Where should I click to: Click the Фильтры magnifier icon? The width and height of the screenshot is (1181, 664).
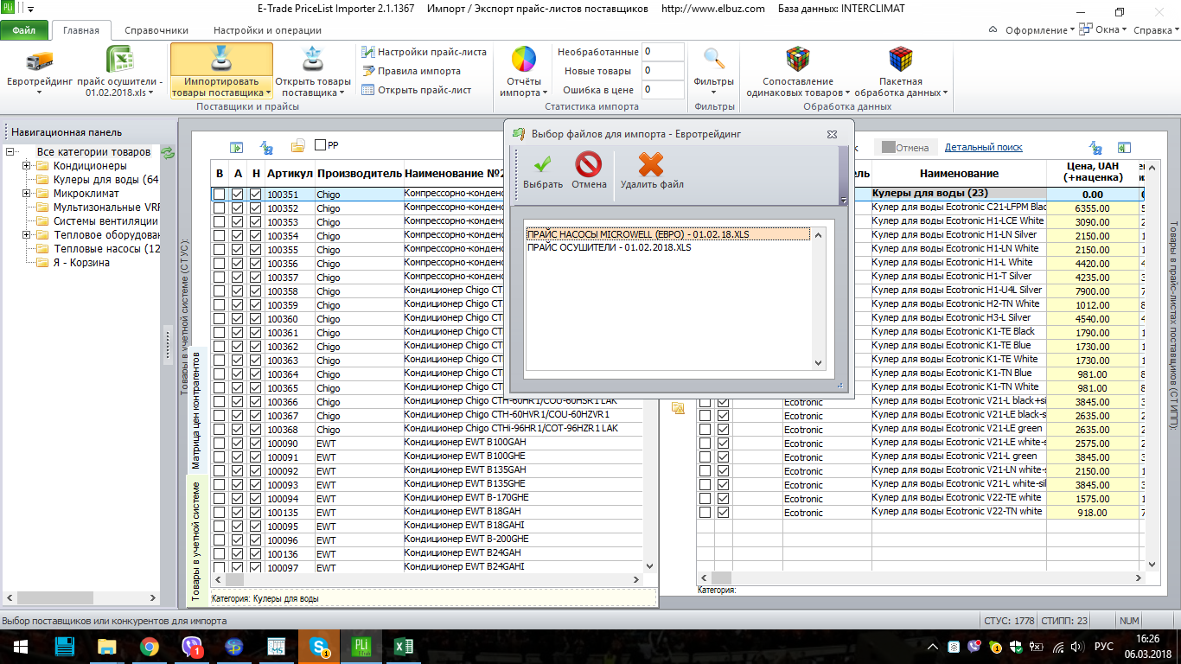point(714,59)
